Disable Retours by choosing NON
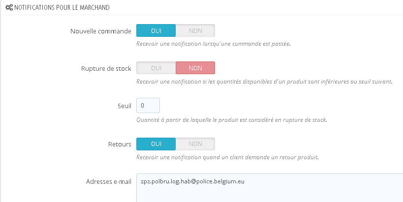This screenshot has height=202, width=403. click(195, 144)
